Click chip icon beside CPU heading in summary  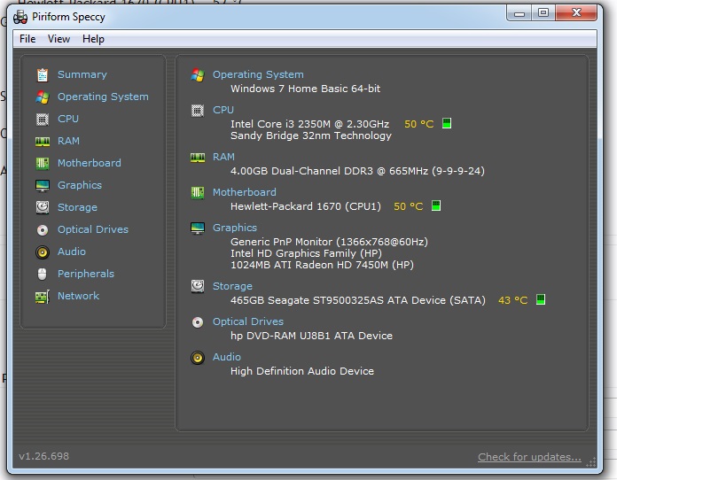tap(198, 111)
